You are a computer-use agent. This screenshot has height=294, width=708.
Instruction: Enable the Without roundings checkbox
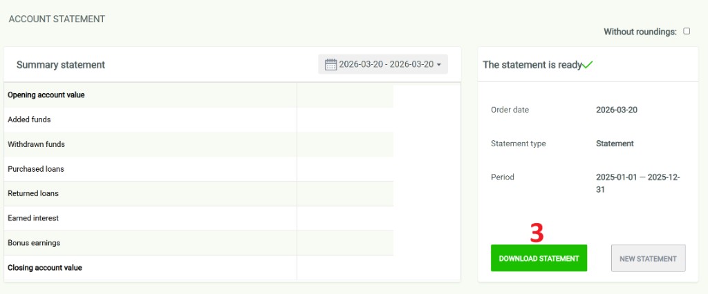[687, 31]
